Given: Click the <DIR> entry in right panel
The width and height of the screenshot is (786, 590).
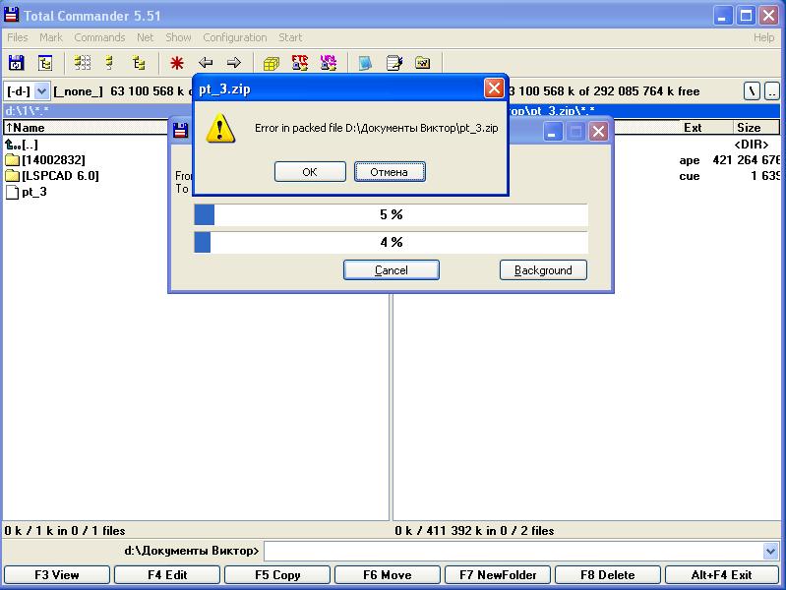Looking at the screenshot, I should pyautogui.click(x=751, y=145).
